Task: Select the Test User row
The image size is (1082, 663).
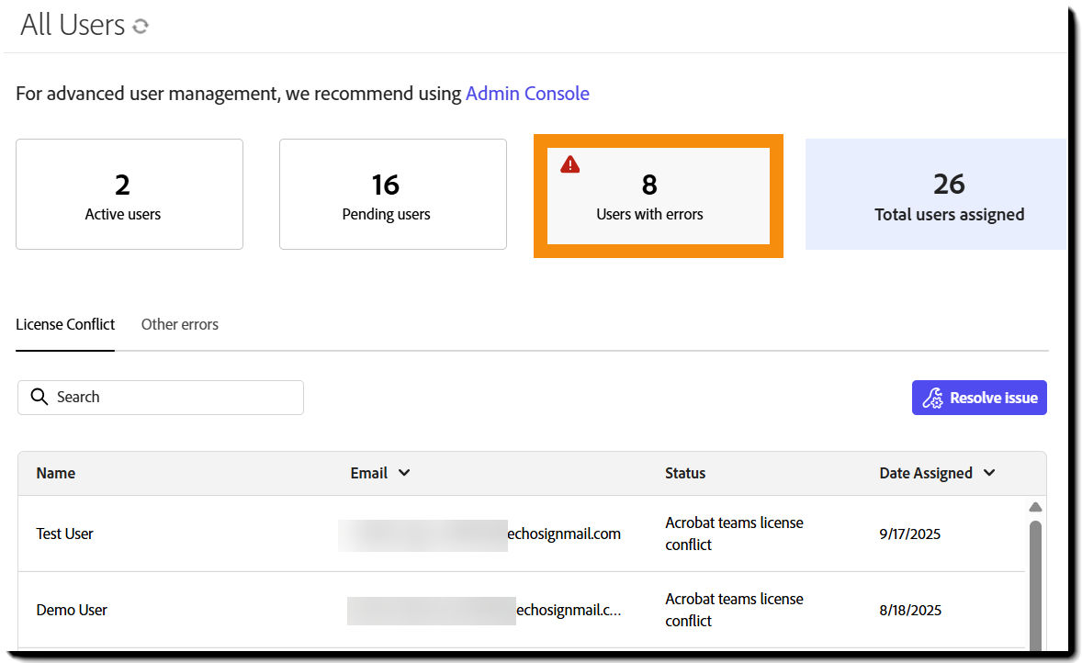Action: [367, 534]
